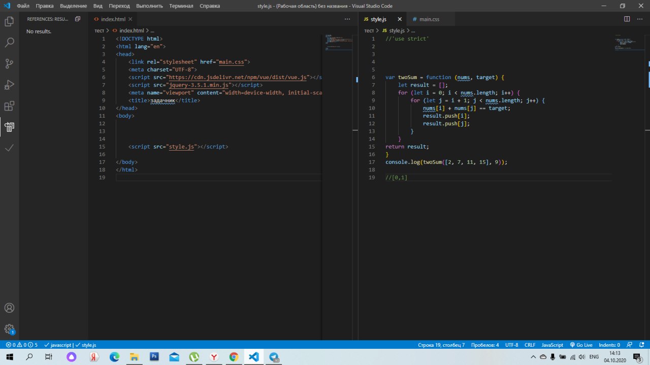The image size is (650, 365).
Task: Open Windows Start menu
Action: (x=9, y=357)
